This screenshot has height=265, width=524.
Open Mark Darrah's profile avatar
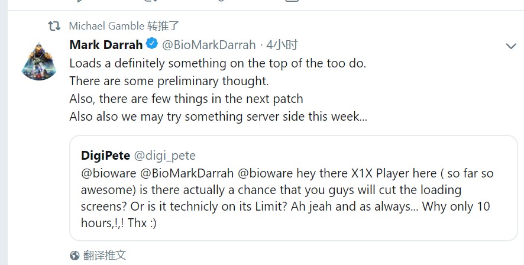[38, 61]
